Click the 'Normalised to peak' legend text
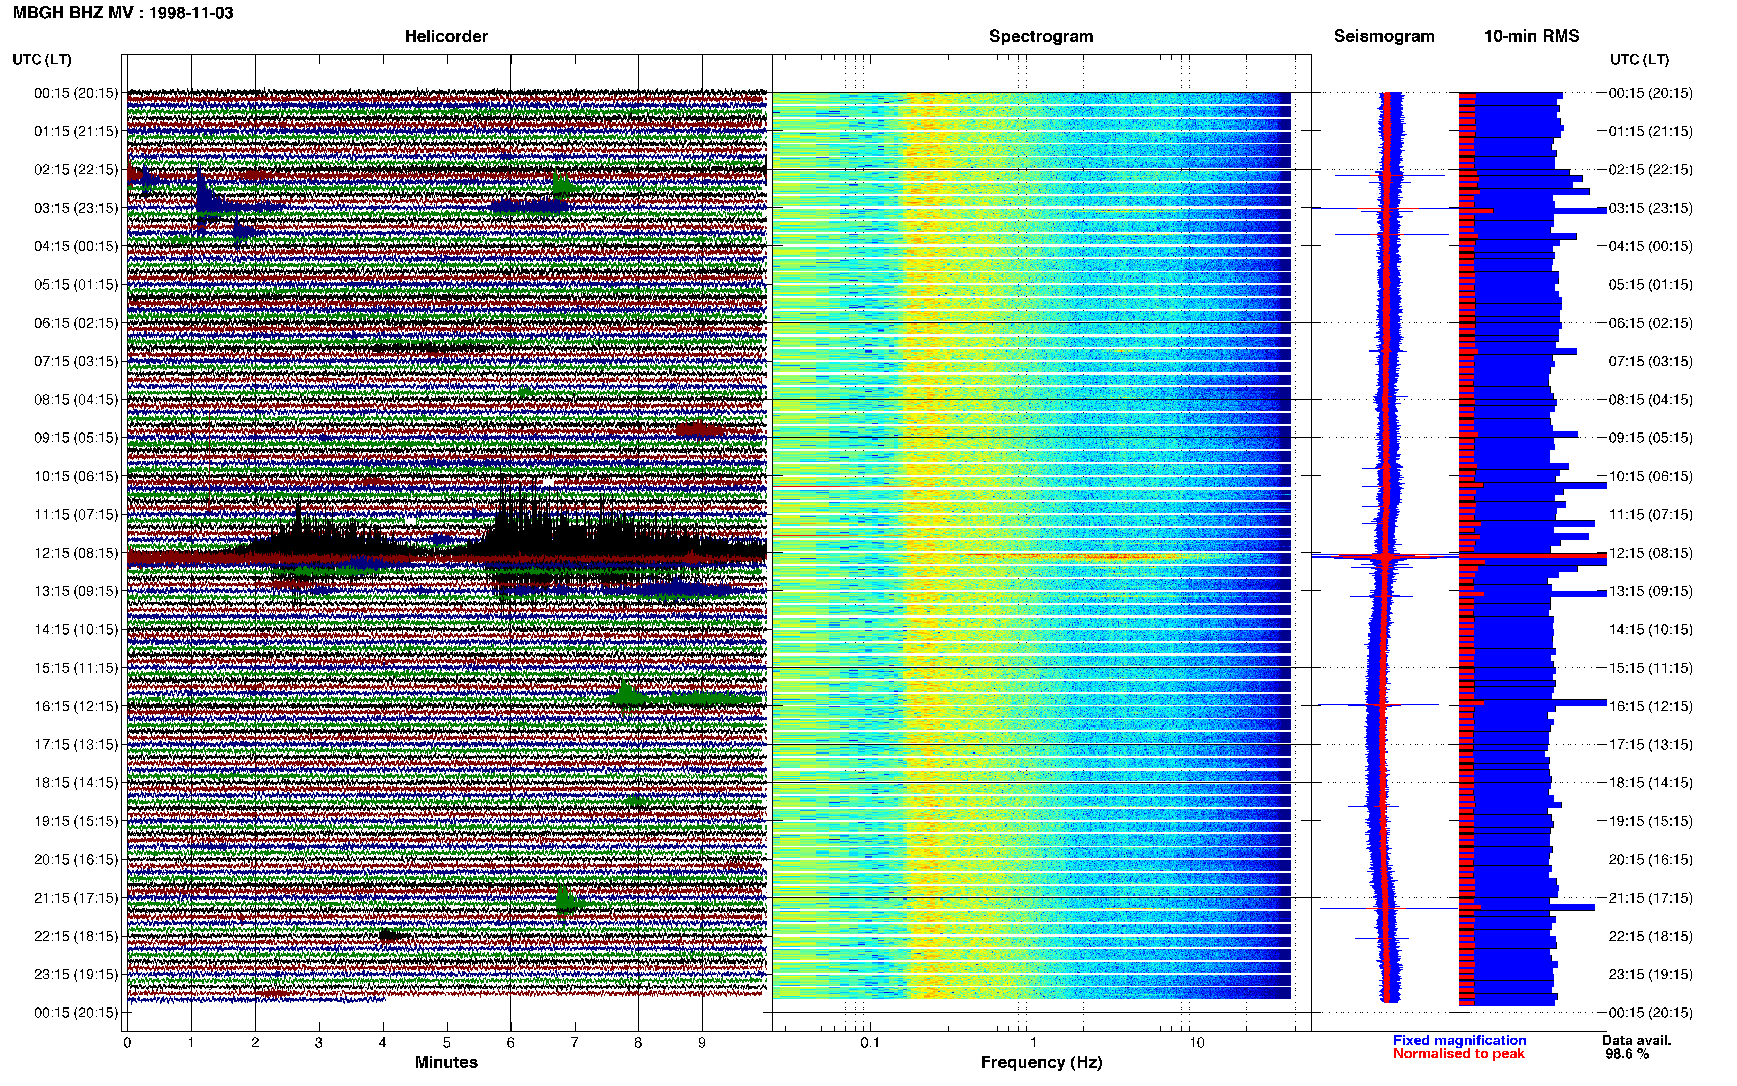Viewport: 1737px width, 1086px height. pos(1458,1055)
